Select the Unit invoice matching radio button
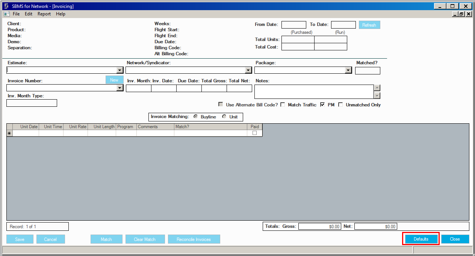The height and width of the screenshot is (256, 475). click(224, 117)
